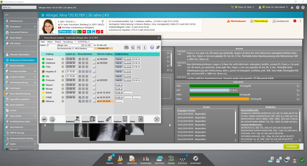Open the Impfpass document button

pos(121,119)
